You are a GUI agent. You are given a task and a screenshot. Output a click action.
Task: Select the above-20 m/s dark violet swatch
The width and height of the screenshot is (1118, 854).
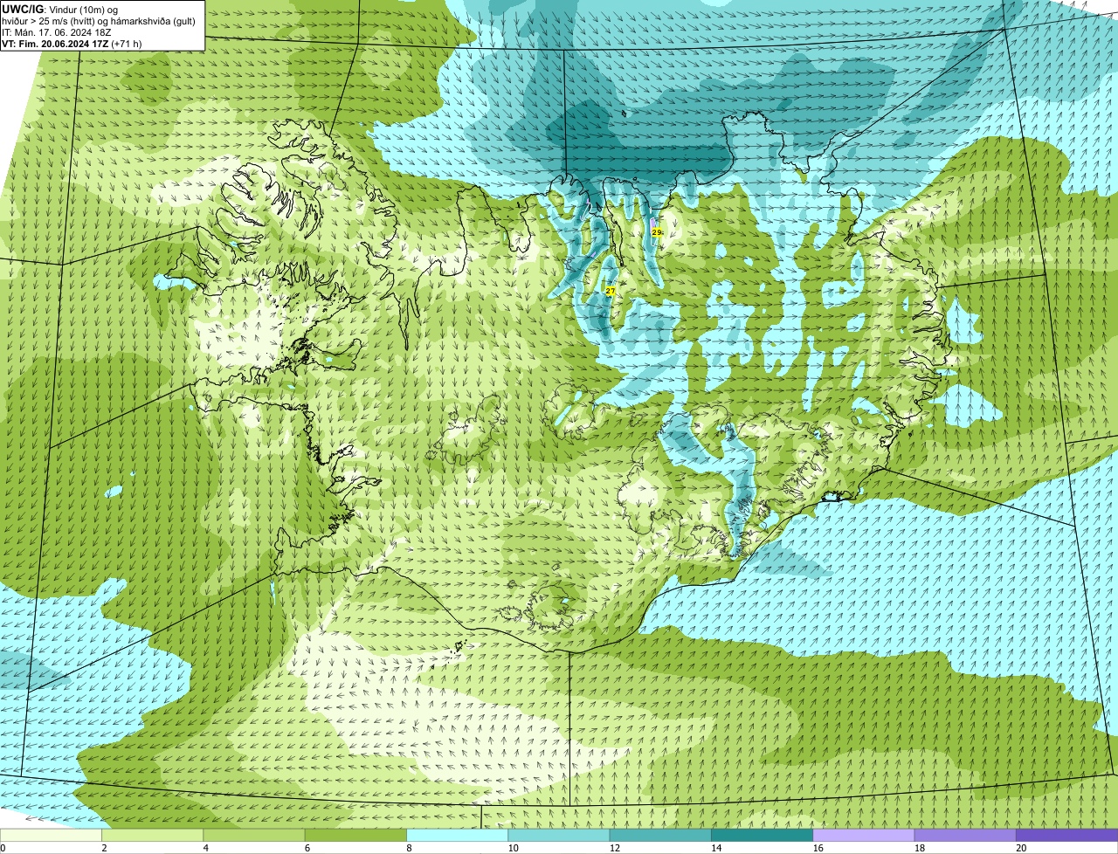(x=1066, y=835)
